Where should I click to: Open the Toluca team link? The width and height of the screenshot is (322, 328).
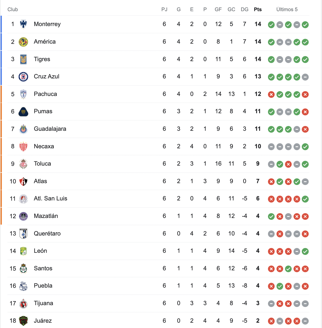pyautogui.click(x=42, y=164)
